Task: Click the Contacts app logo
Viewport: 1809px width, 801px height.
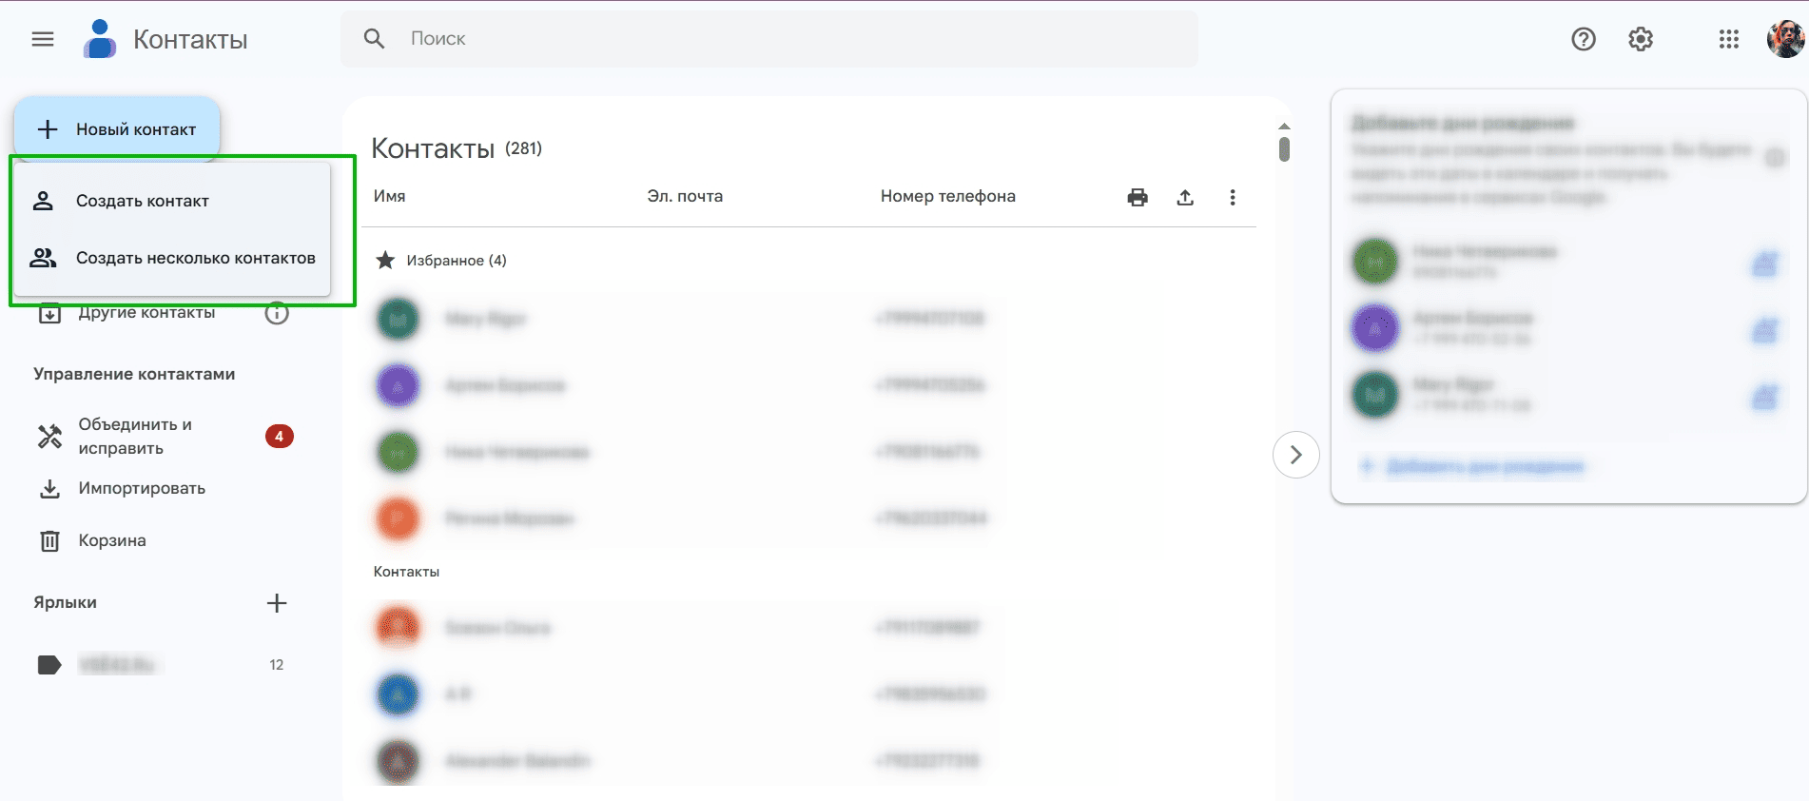Action: coord(100,39)
